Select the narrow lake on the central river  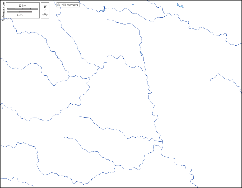point(141,54)
